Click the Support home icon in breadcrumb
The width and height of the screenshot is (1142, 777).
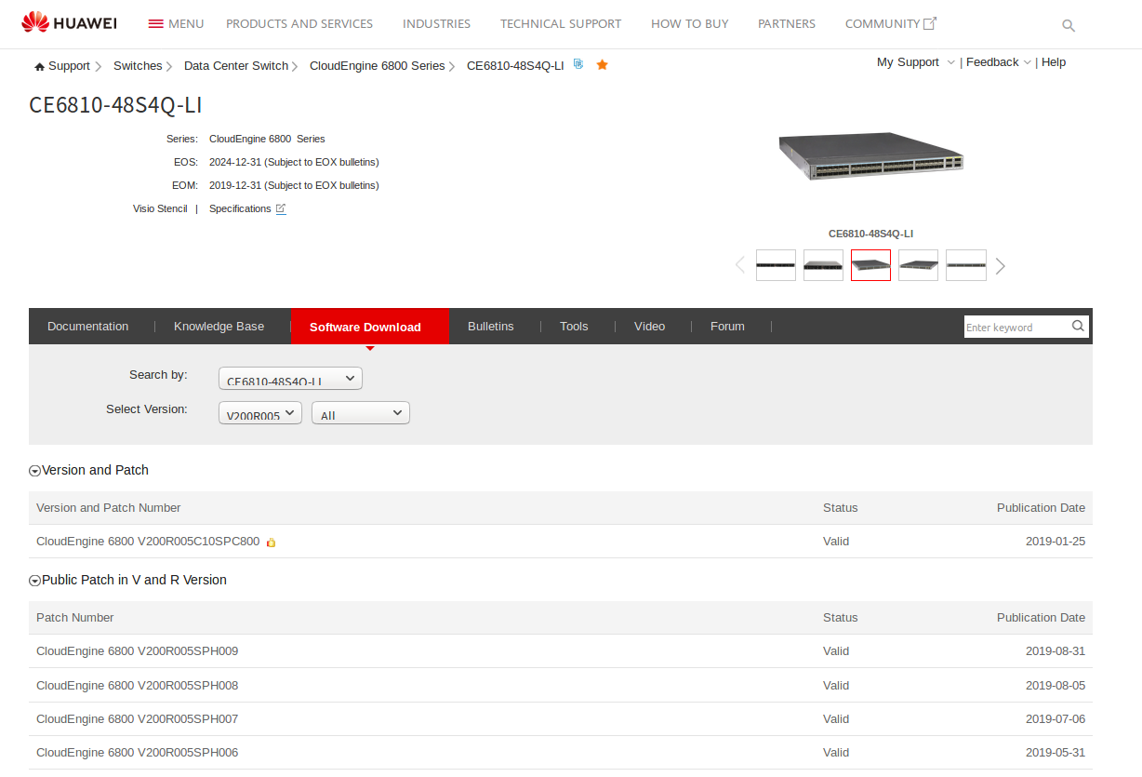[40, 67]
